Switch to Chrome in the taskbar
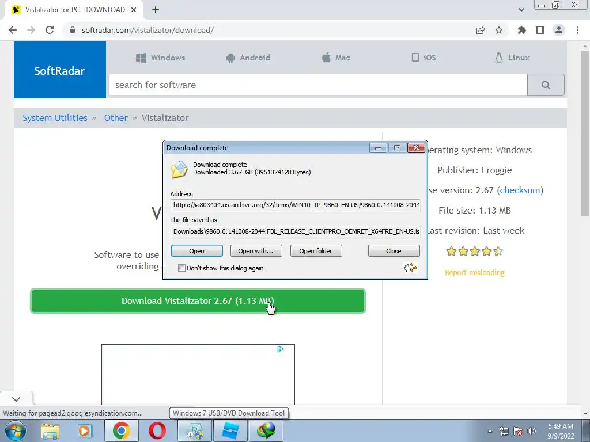This screenshot has height=442, width=590. point(121,430)
